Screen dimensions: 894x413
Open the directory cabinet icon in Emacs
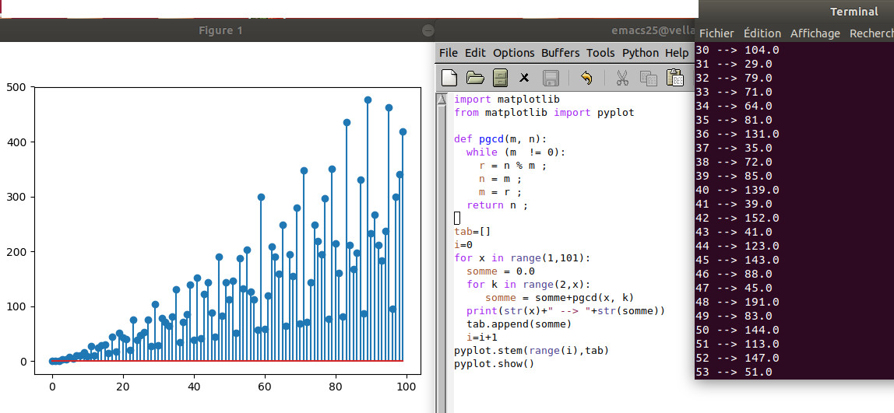pos(500,78)
